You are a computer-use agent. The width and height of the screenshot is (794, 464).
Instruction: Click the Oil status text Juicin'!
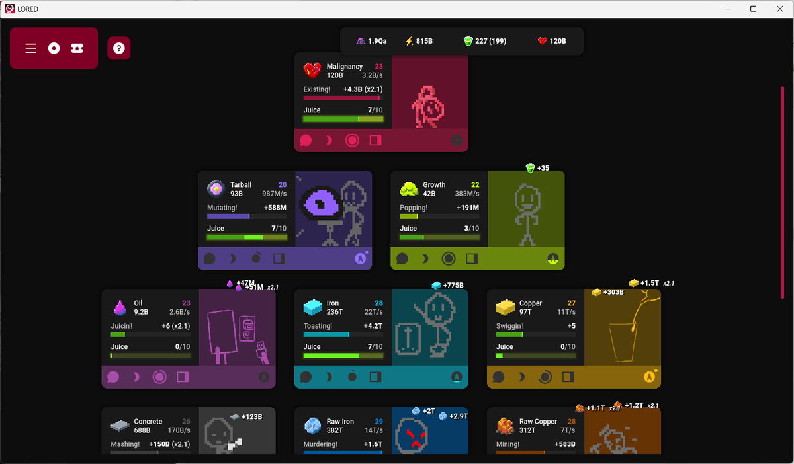coord(122,326)
